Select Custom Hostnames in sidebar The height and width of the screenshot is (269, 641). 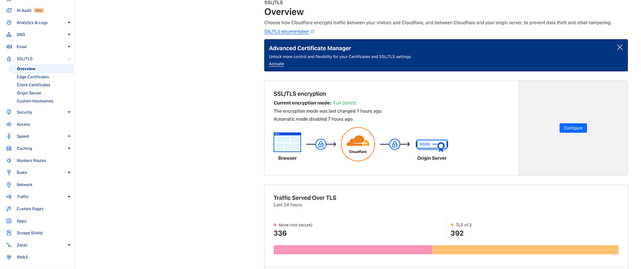pos(35,101)
